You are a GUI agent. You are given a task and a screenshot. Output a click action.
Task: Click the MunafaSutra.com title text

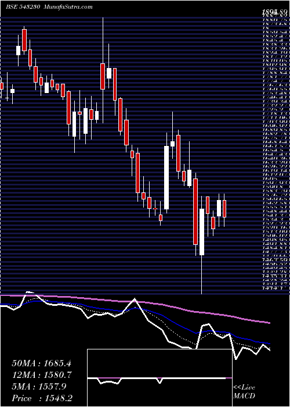[67, 7]
